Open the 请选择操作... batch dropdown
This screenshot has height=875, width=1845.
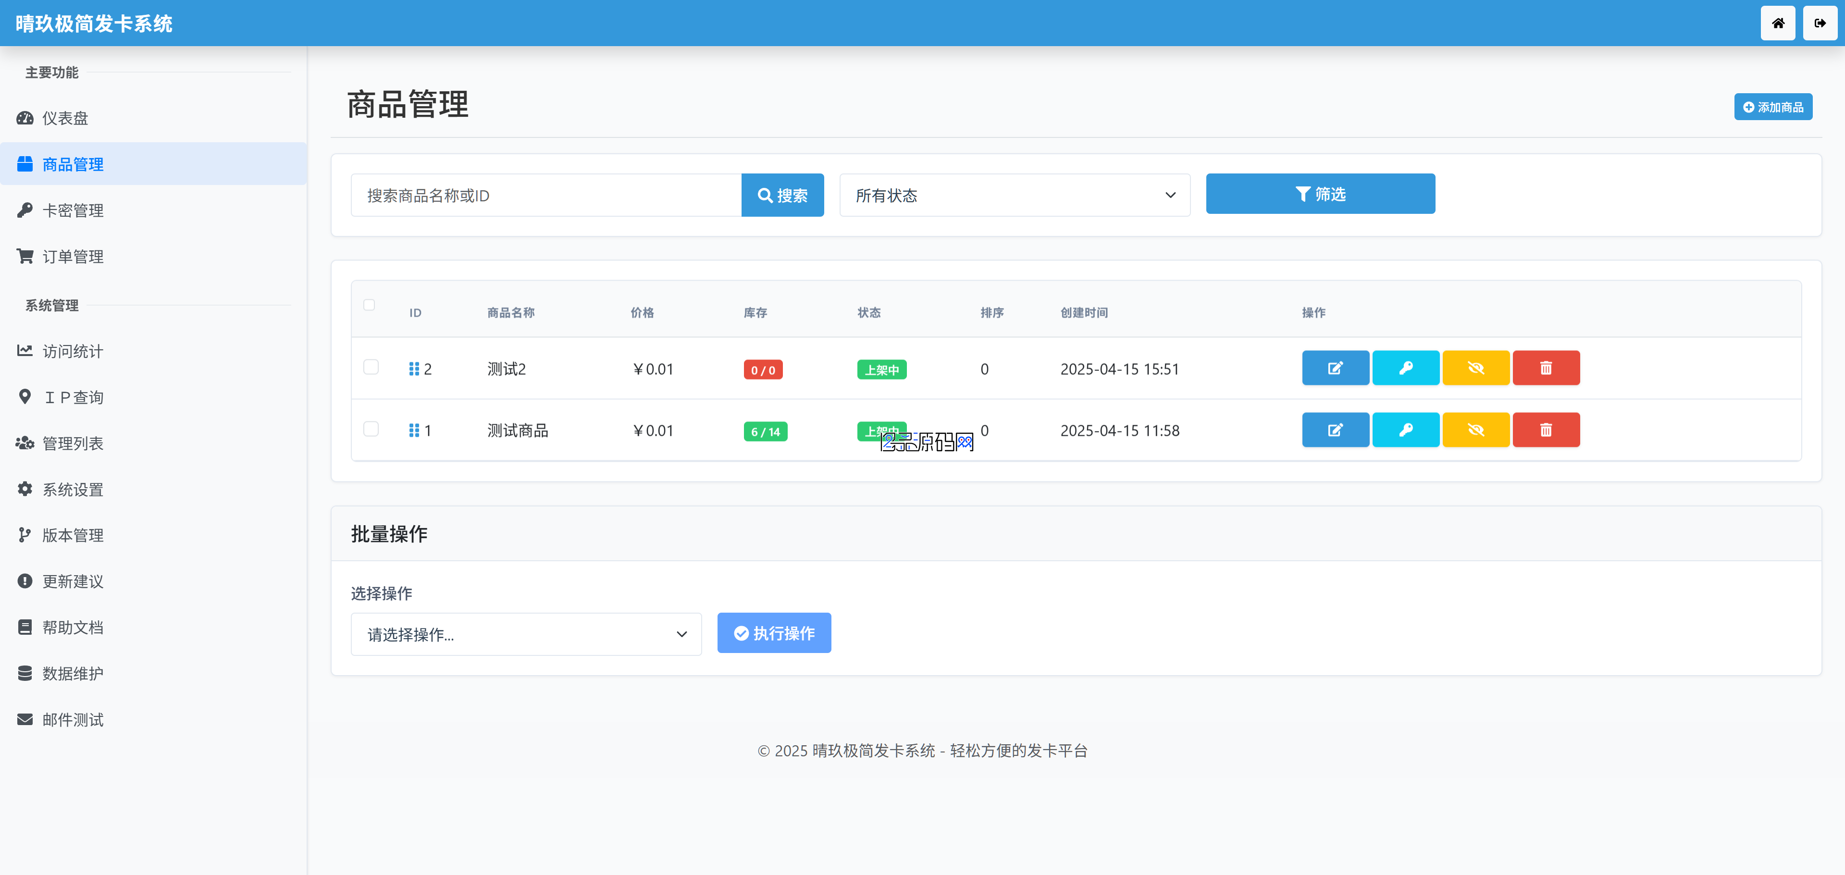pyautogui.click(x=526, y=634)
